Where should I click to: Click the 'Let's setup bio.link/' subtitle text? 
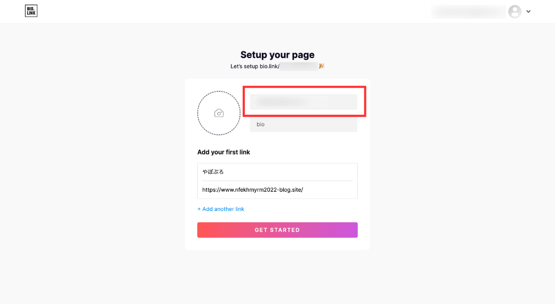coord(255,66)
